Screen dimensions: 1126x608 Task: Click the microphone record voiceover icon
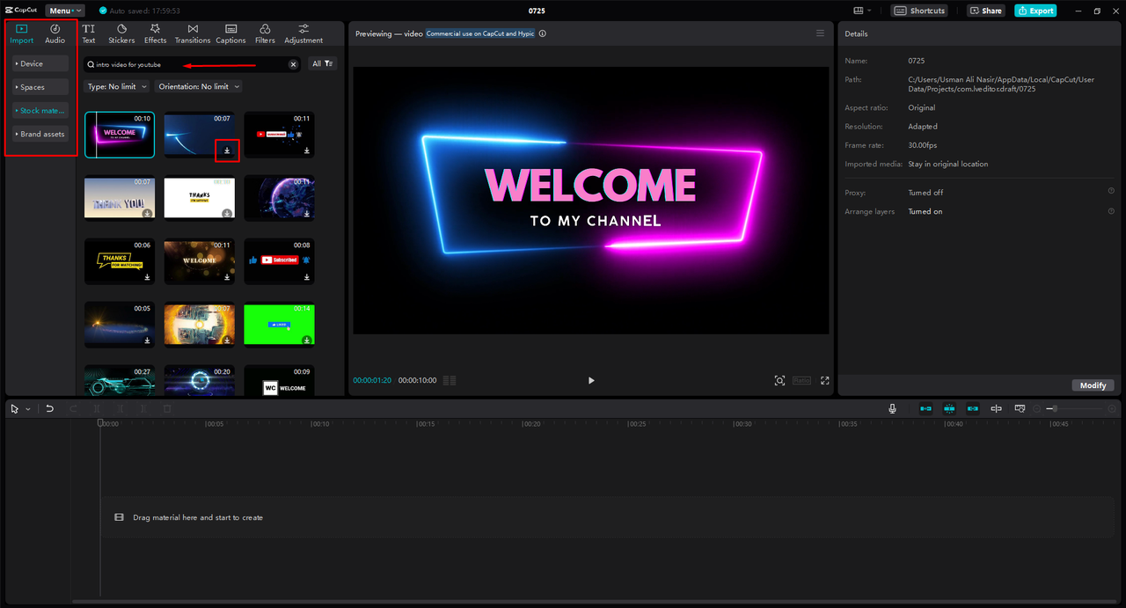(892, 408)
